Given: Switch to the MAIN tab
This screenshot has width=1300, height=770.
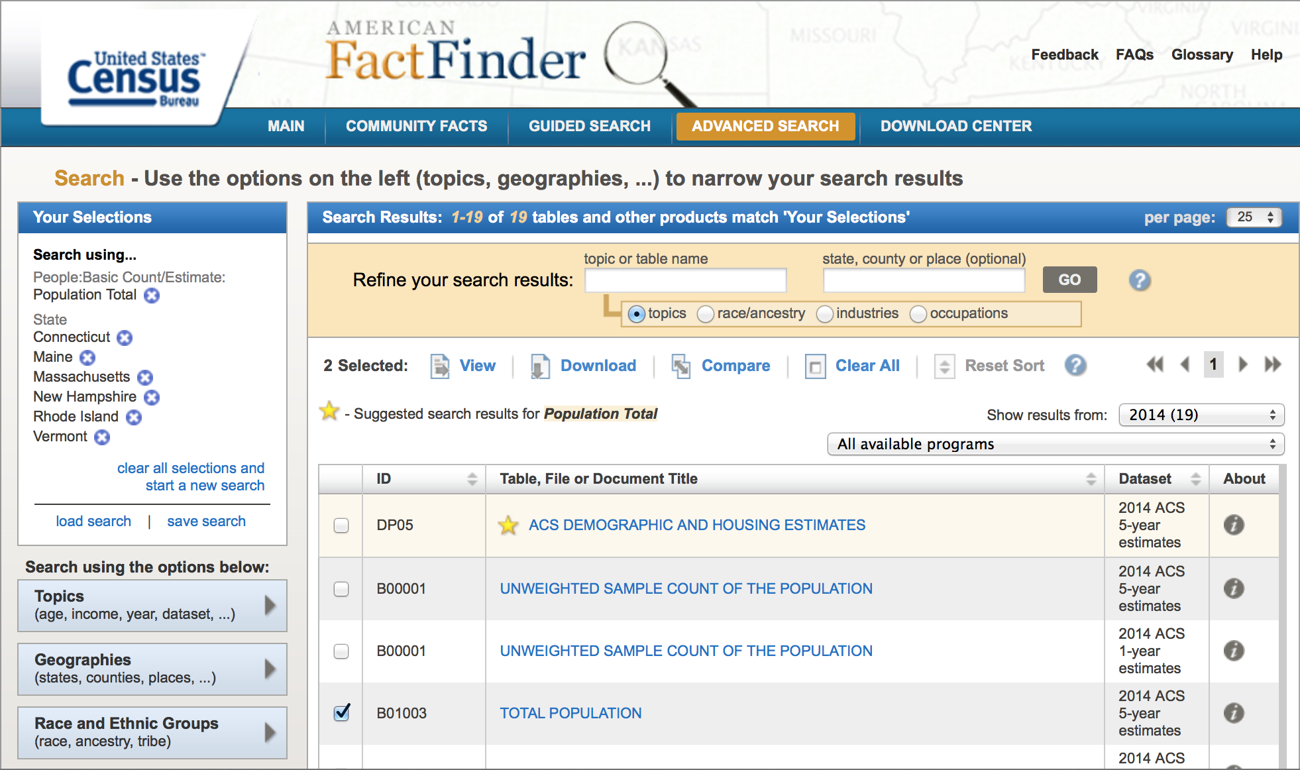Looking at the screenshot, I should tap(286, 126).
